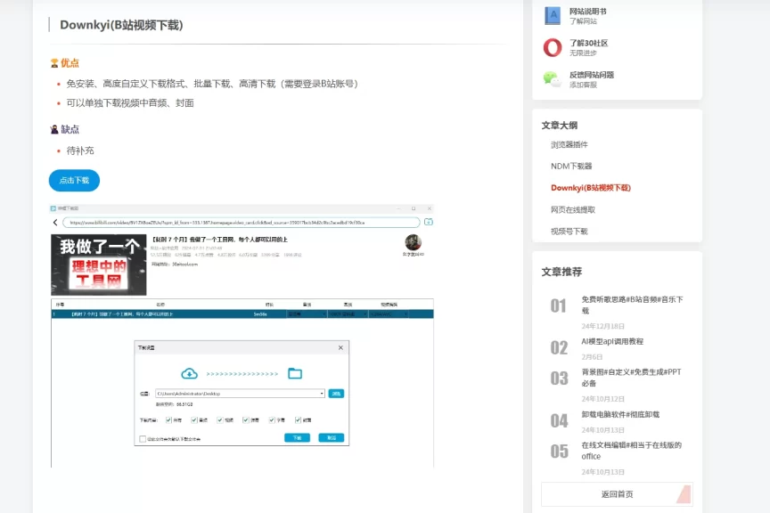Click the pink arrow icon beside 返回首页
The image size is (770, 513).
[x=685, y=494]
